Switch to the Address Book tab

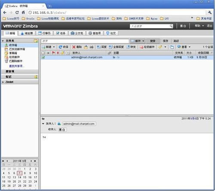click(x=27, y=33)
